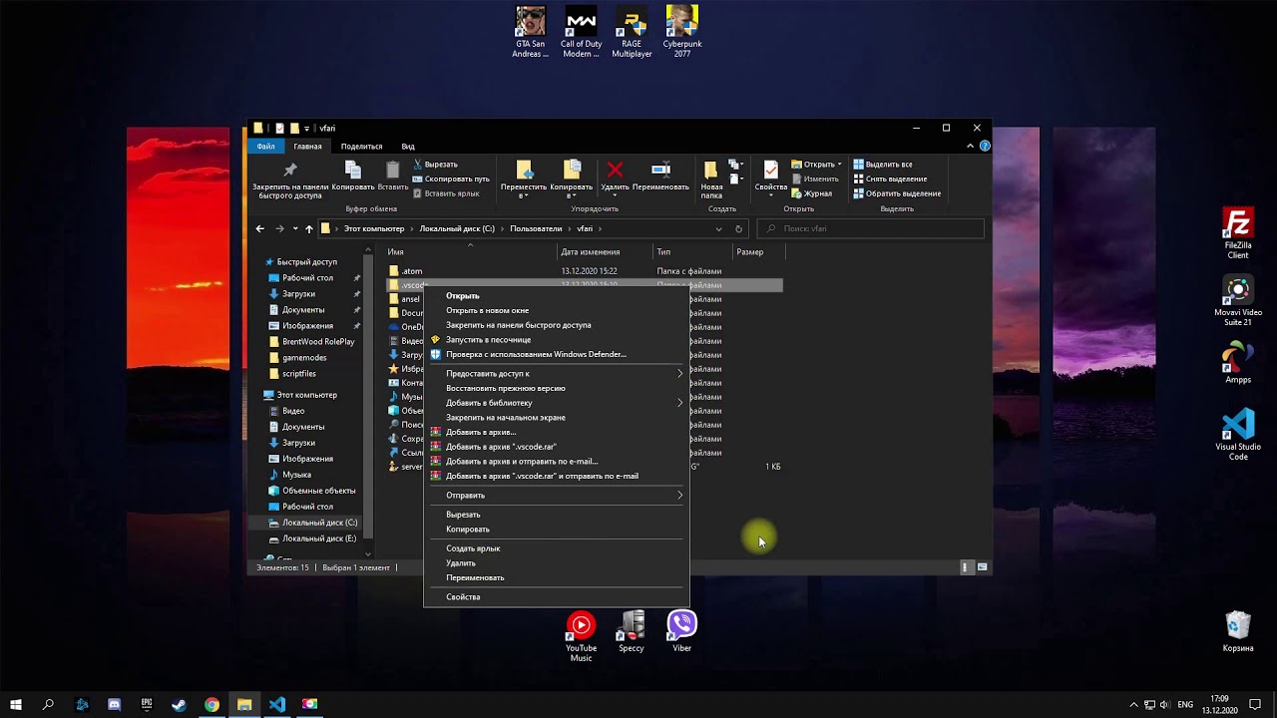The image size is (1277, 718).
Task: Open address bar history dropdown chevron
Action: click(x=718, y=228)
